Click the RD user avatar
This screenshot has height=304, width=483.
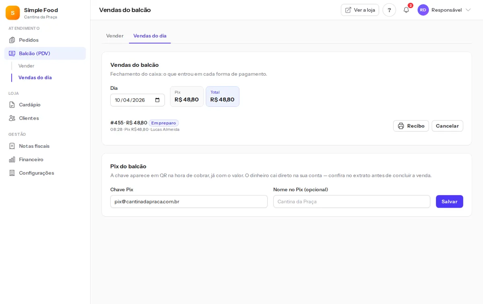(x=423, y=10)
